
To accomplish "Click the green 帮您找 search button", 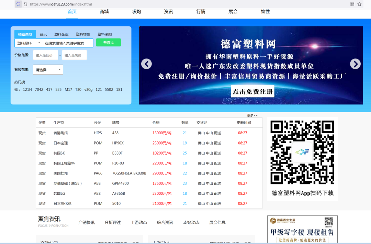I will [x=108, y=42].
